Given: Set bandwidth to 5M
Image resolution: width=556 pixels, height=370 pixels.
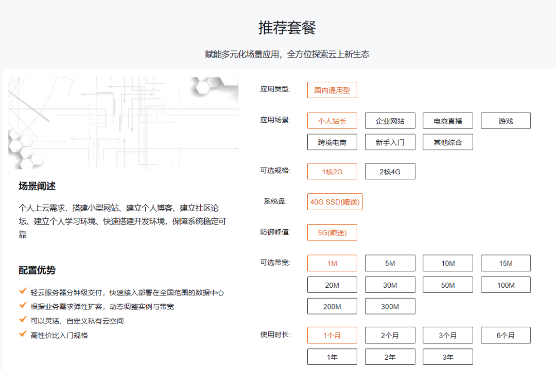Looking at the screenshot, I should (x=390, y=263).
